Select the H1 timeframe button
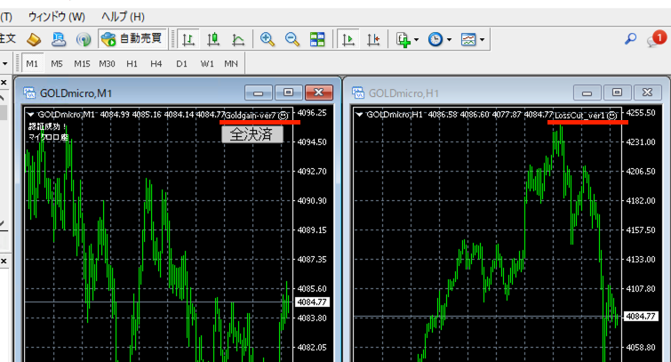This screenshot has height=362, width=671. point(132,64)
